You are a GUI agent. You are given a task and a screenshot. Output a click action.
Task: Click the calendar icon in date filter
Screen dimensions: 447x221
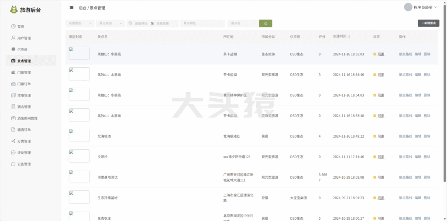point(130,24)
